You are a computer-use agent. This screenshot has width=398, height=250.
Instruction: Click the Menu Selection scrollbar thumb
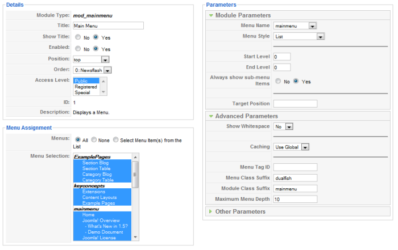[x=135, y=175]
